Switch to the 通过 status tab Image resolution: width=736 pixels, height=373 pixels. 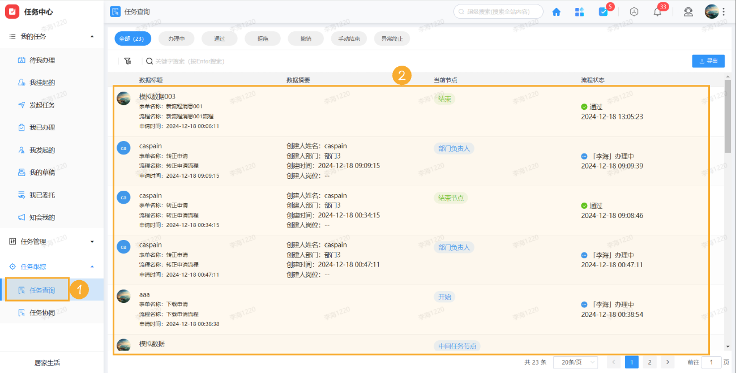click(x=219, y=38)
